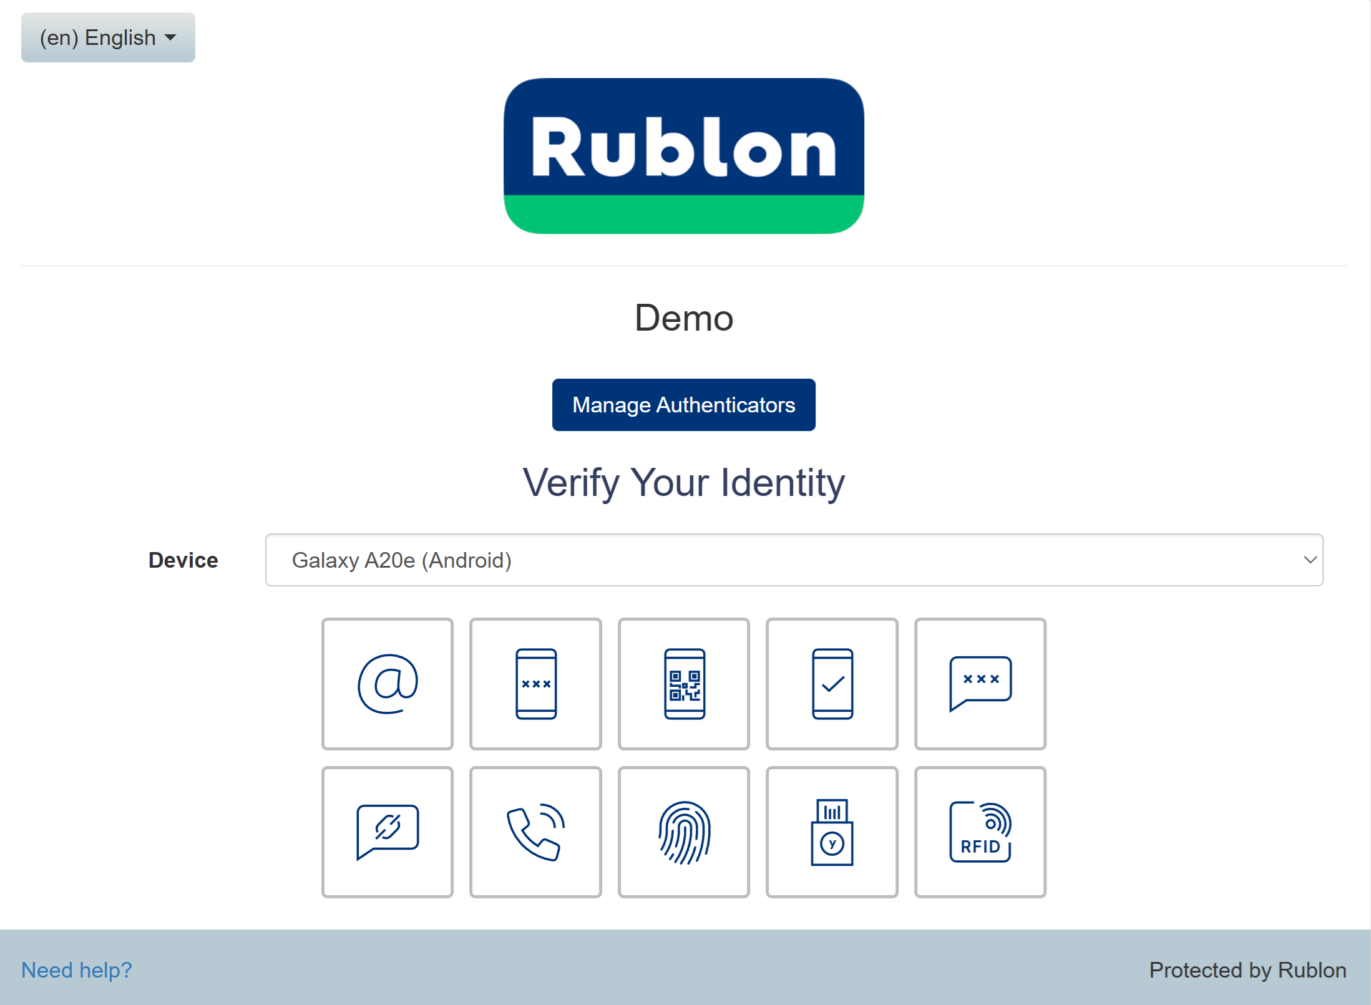1371x1005 pixels.
Task: Choose the RFID card method
Action: [x=980, y=832]
